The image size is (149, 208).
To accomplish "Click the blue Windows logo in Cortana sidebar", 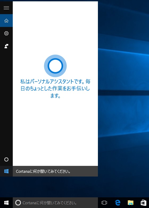I will pos(6,171).
